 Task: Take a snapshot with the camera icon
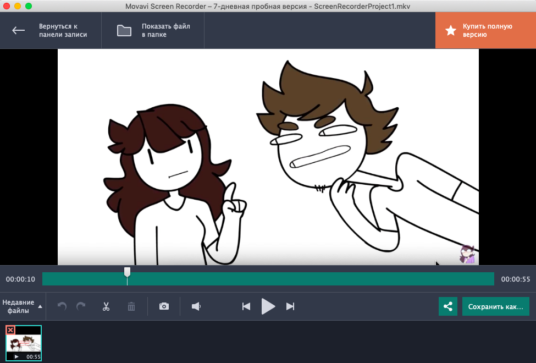click(x=164, y=306)
